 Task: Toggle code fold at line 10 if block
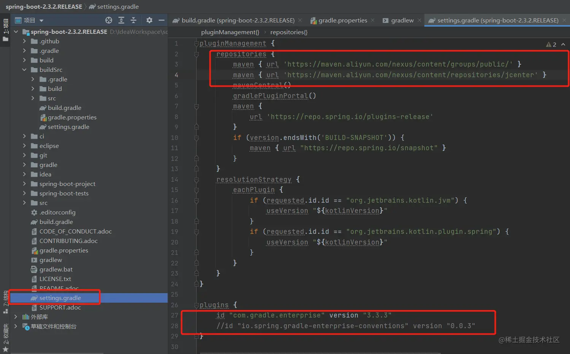(197, 138)
